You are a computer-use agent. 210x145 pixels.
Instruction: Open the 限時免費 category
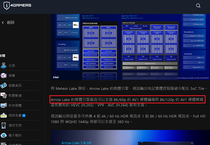click(15, 115)
